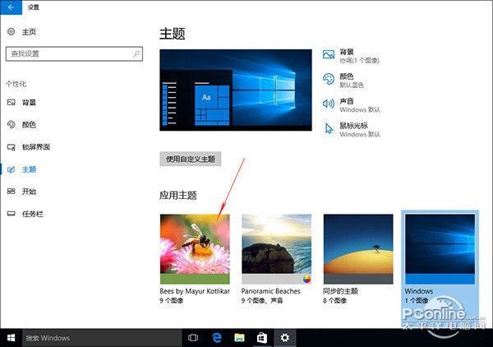Image resolution: width=493 pixels, height=347 pixels.
Task: Click the blue color bar under Windows theme
Action: (x=440, y=279)
